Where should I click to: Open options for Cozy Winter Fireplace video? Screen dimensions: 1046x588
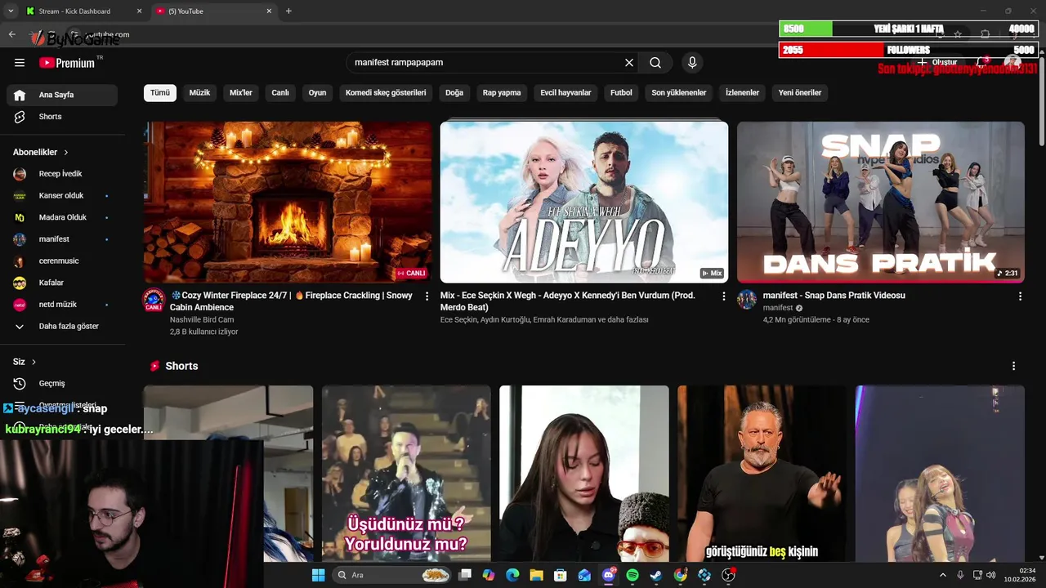pyautogui.click(x=427, y=296)
